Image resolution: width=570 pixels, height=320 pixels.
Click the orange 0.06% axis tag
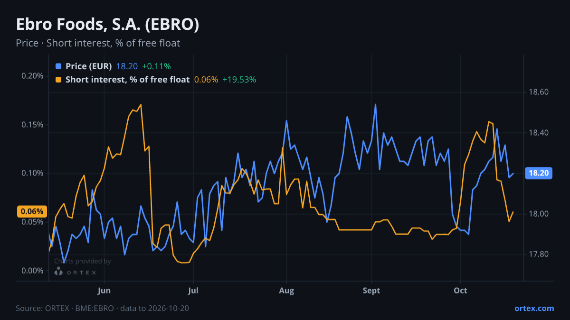pos(32,211)
